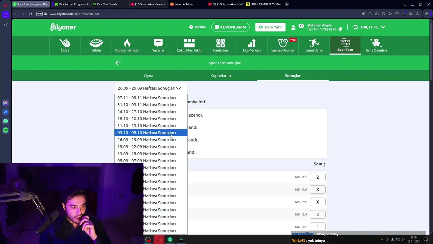Refresh the account balance icon
The width and height of the screenshot is (433, 244).
[x=356, y=27]
